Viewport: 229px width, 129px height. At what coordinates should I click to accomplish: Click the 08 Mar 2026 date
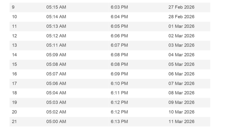[x=181, y=93]
